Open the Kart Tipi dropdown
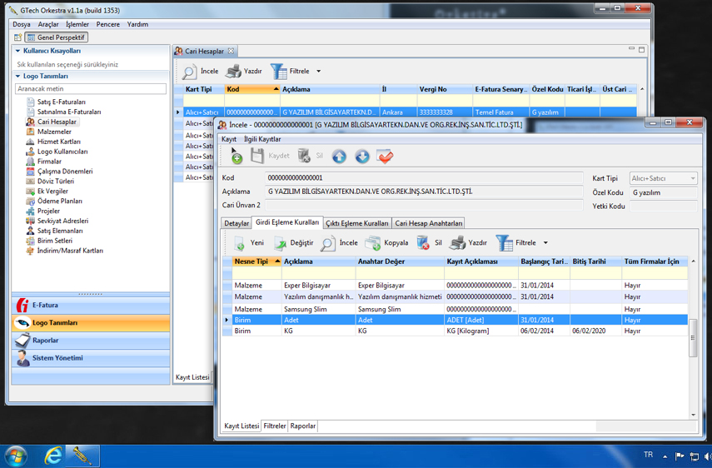This screenshot has height=468, width=712. [692, 178]
